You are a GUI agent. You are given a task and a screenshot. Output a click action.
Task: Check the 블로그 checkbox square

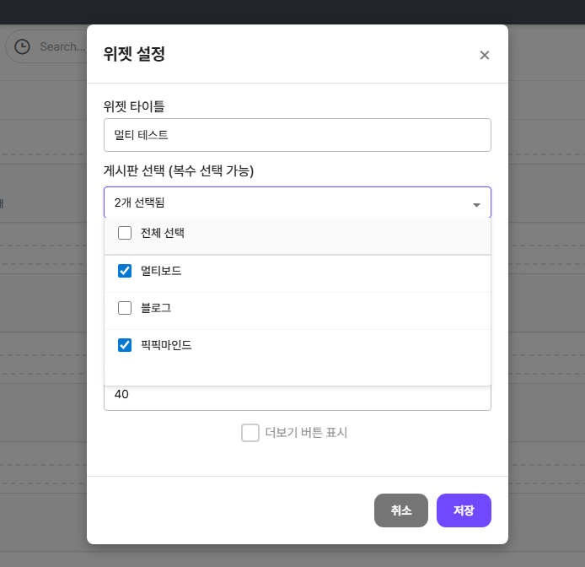coord(125,308)
